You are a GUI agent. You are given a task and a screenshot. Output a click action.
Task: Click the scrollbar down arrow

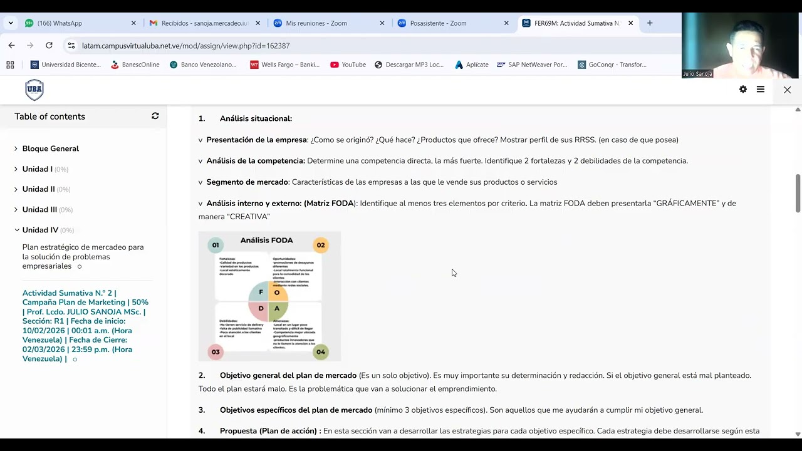pyautogui.click(x=798, y=434)
